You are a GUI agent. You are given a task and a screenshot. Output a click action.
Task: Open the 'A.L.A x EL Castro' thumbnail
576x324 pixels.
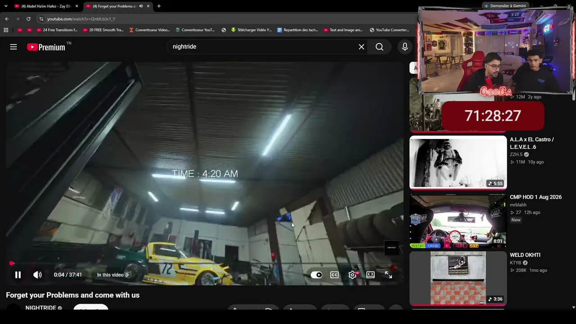(x=458, y=162)
